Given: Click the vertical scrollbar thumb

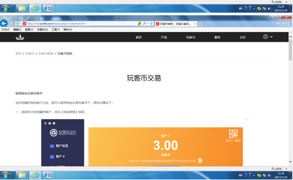Looking at the screenshot, I should tap(290, 50).
